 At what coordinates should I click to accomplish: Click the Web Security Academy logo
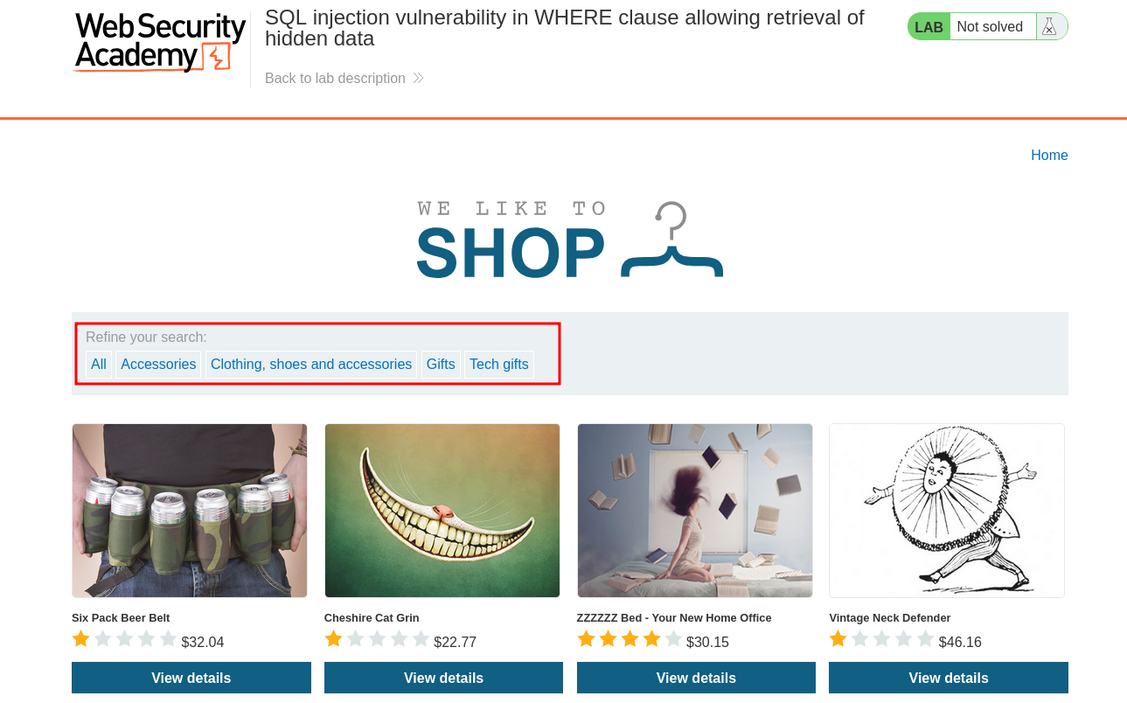pos(160,42)
